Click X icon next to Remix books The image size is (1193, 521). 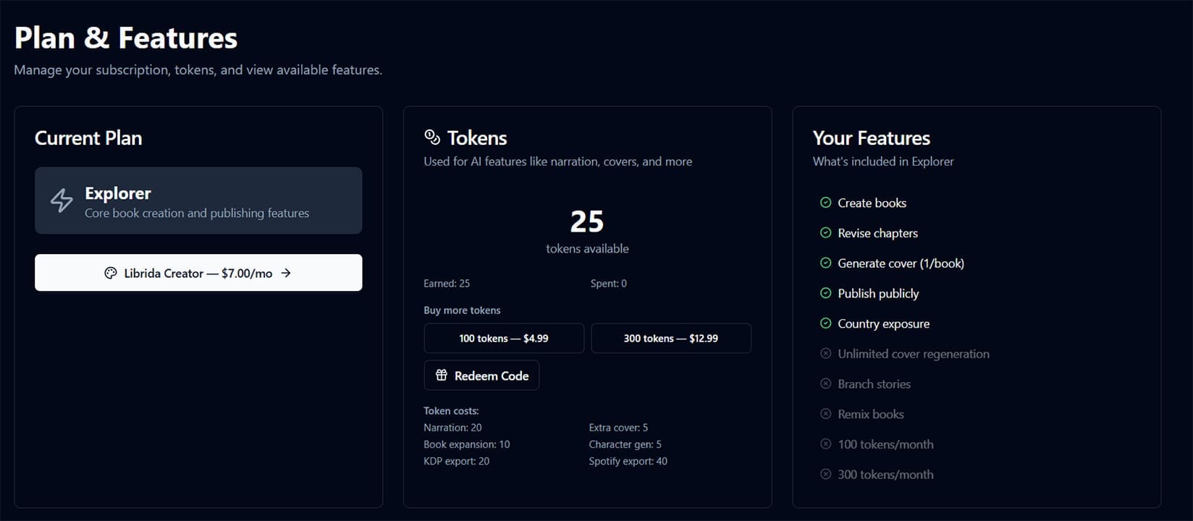click(825, 414)
